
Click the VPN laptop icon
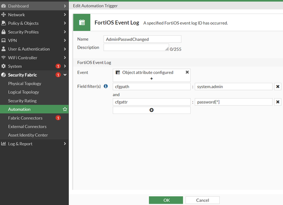3,40
